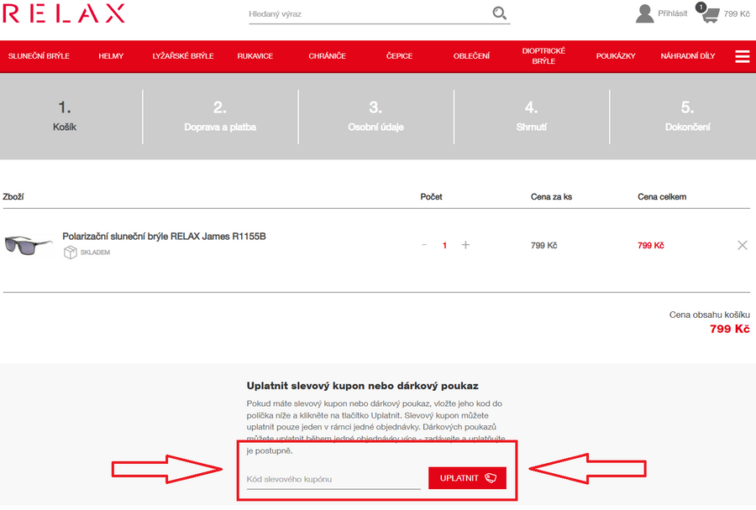Open the sunglasses product thumbnail
The width and height of the screenshot is (756, 510).
pos(29,245)
